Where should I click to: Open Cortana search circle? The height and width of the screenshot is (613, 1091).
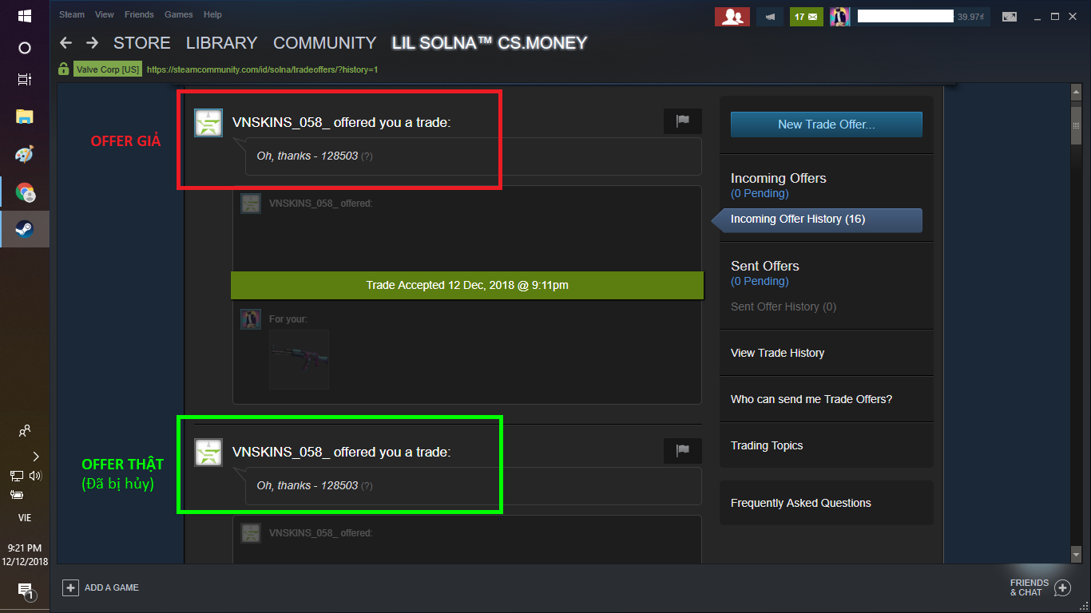pyautogui.click(x=24, y=48)
